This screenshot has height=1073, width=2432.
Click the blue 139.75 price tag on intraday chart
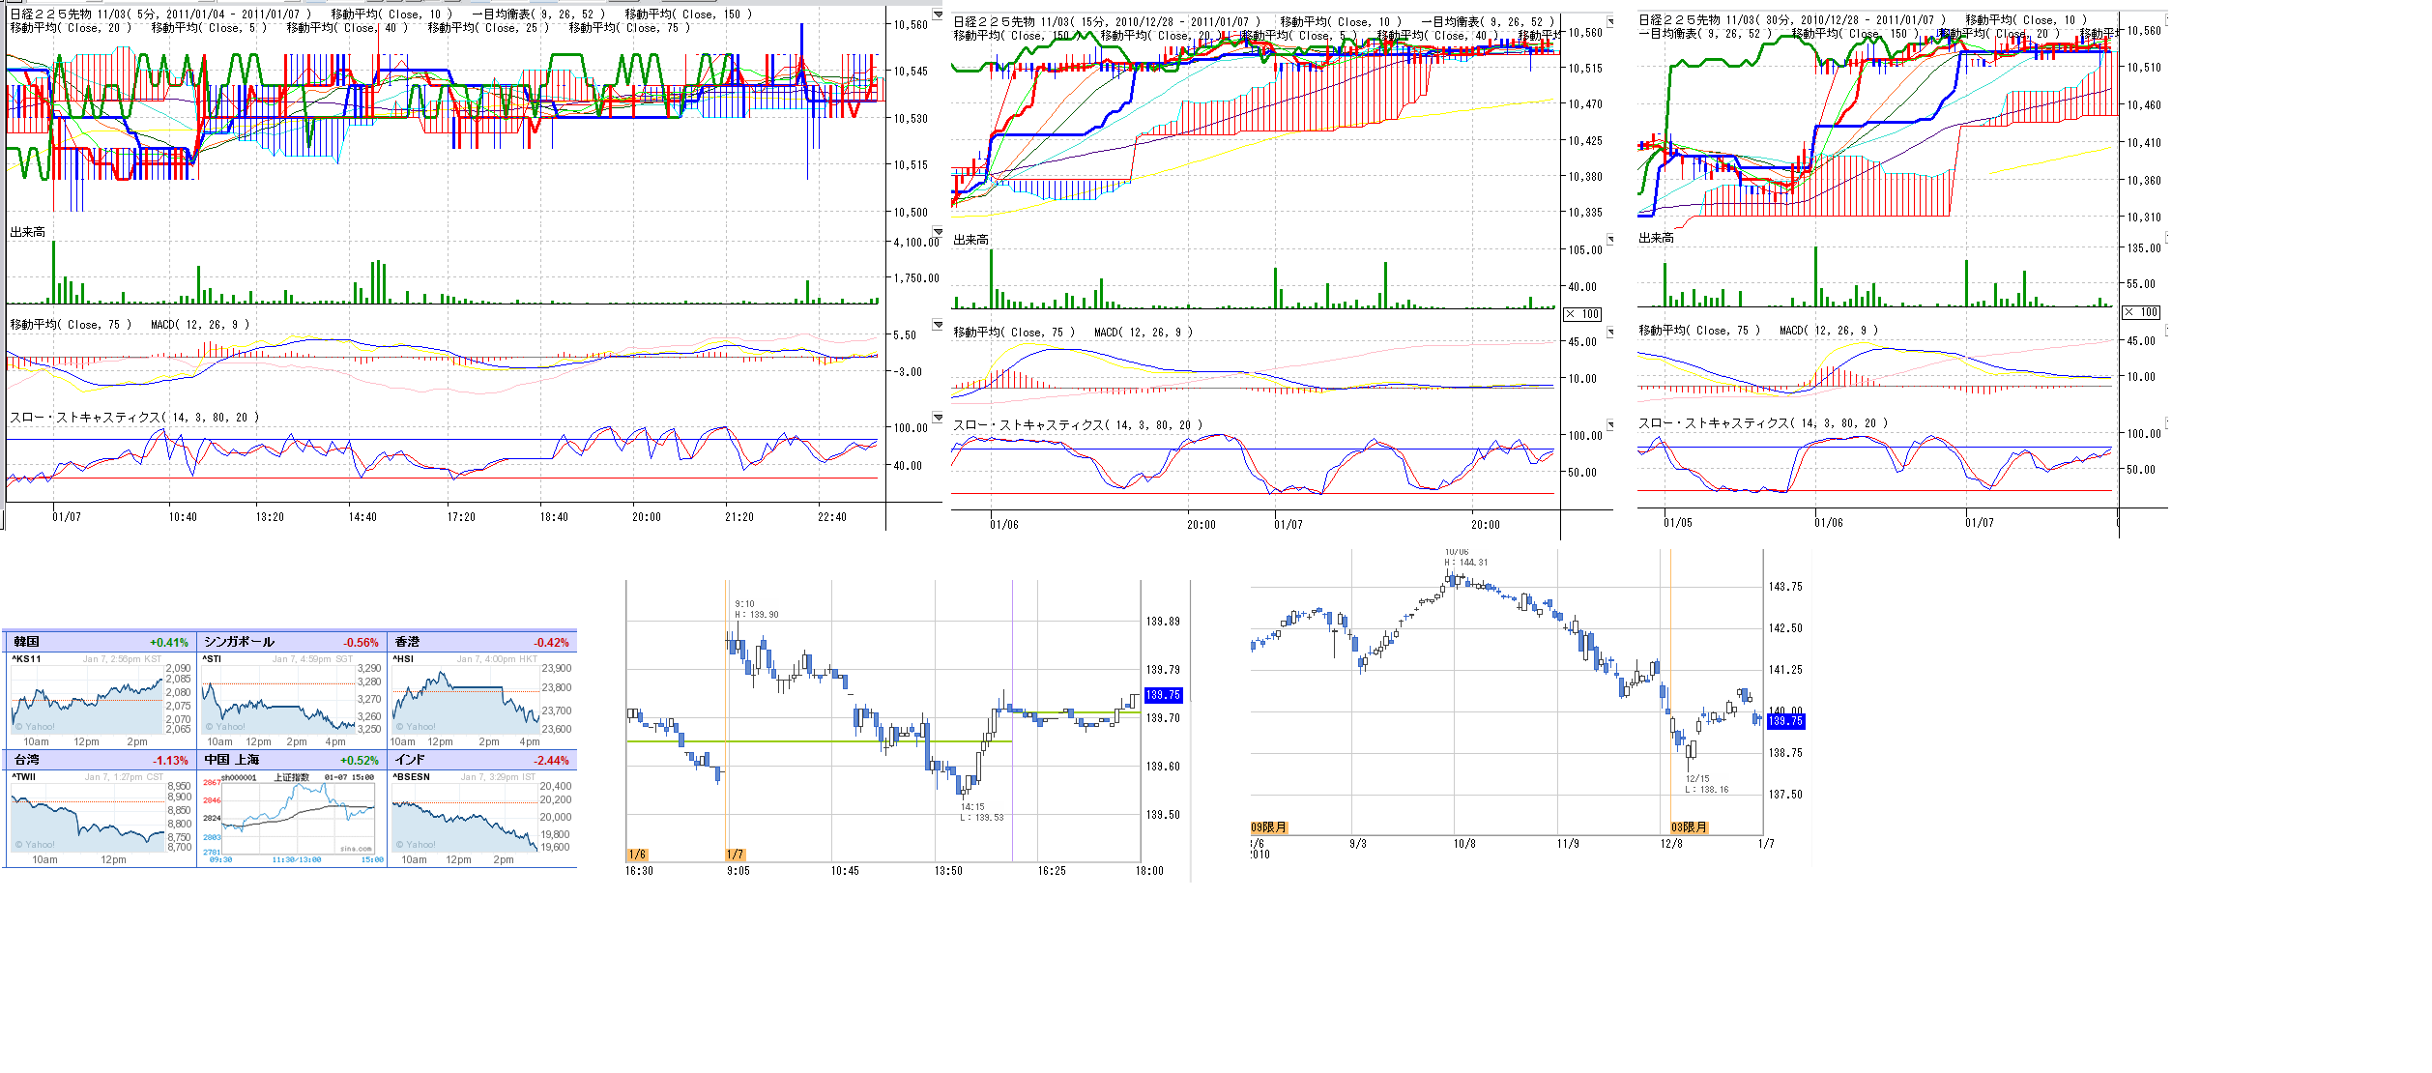[1163, 695]
